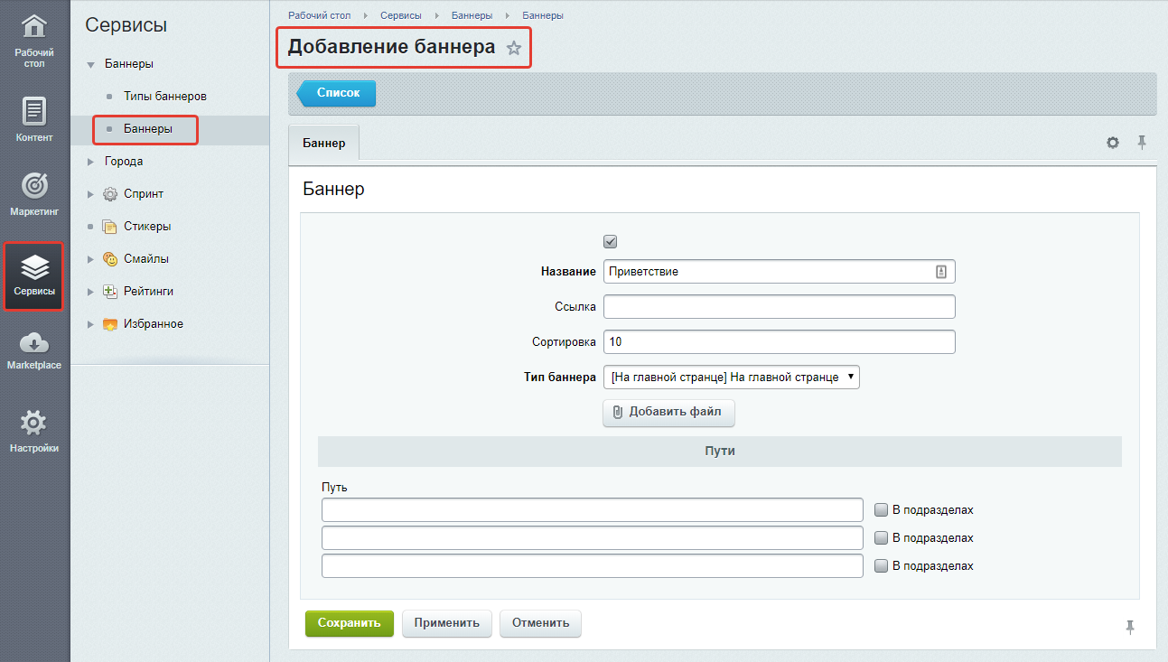The image size is (1168, 662).
Task: Enable the third В подразделах checkbox
Action: click(x=881, y=565)
